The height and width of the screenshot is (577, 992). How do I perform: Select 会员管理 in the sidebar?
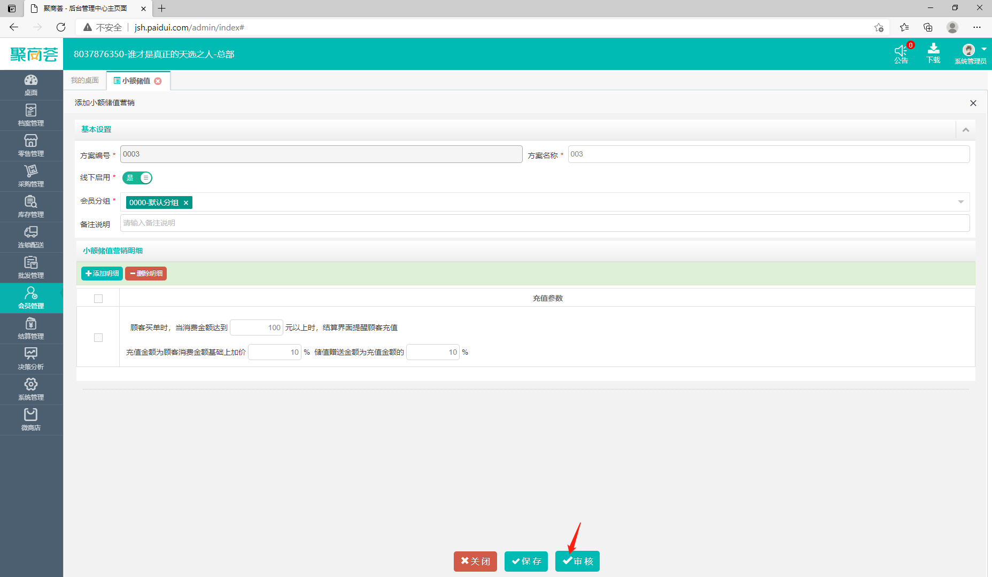[x=31, y=298]
